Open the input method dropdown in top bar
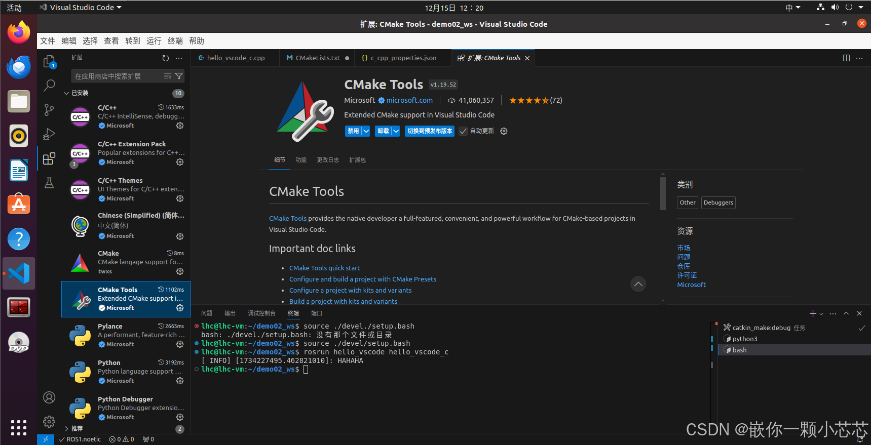Screen dimensions: 871x445 (x=793, y=8)
